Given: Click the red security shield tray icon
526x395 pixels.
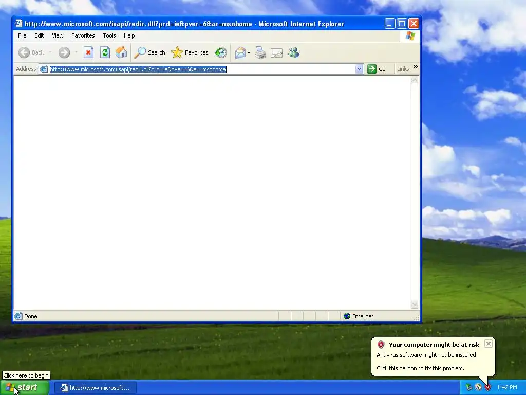Looking at the screenshot, I should (x=487, y=387).
